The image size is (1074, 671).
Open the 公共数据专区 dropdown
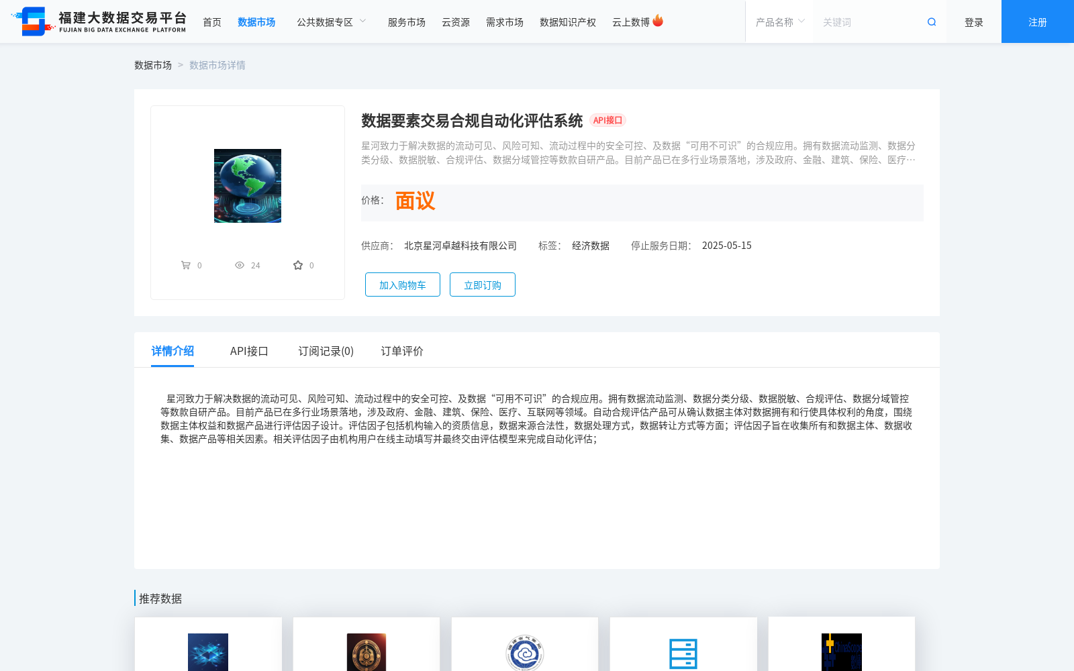(326, 21)
